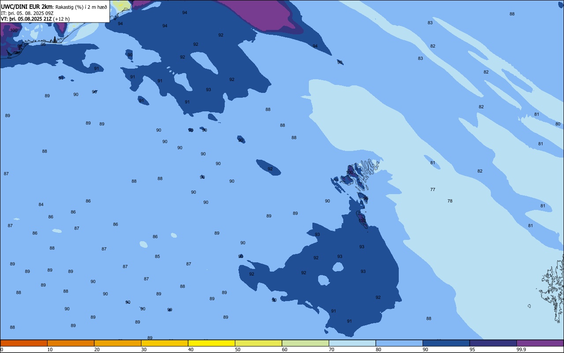The height and width of the screenshot is (353, 564).
Task: Click the "IT: þri. 05. 08. 2025 09Z" line
Action: tap(27, 13)
